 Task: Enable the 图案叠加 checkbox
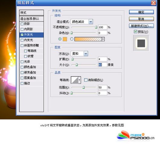click(x=22, y=78)
